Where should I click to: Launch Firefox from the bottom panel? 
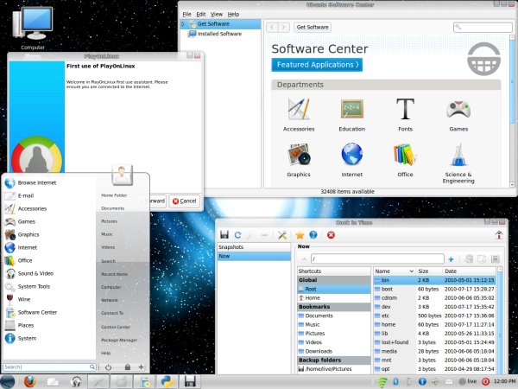tap(28, 381)
